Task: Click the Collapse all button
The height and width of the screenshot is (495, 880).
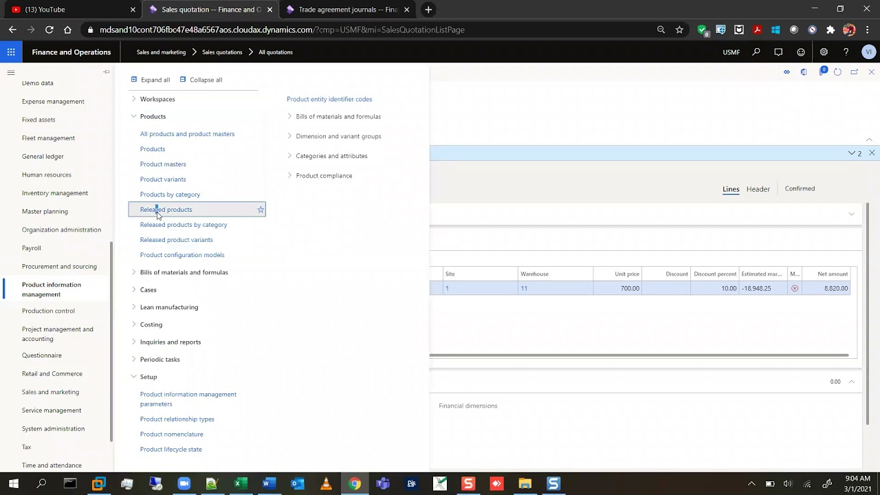Action: 200,80
